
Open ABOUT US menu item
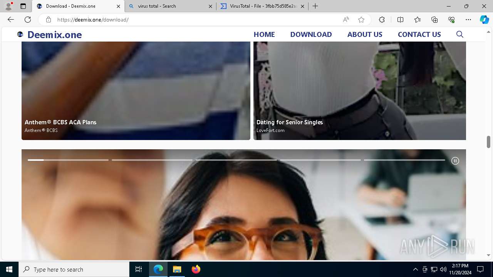365,34
